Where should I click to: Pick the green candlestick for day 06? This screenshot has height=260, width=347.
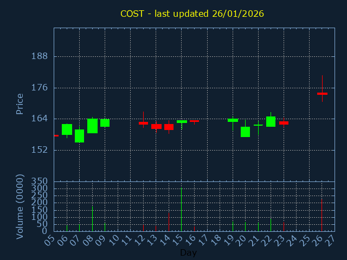[67, 129]
